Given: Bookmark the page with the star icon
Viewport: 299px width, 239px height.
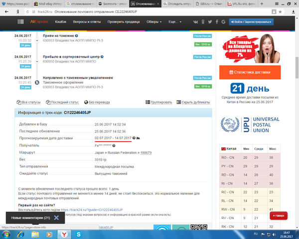Looking at the screenshot, I should pyautogui.click(x=280, y=12).
